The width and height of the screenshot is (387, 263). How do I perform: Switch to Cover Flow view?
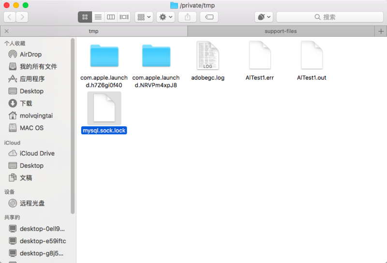pos(124,17)
